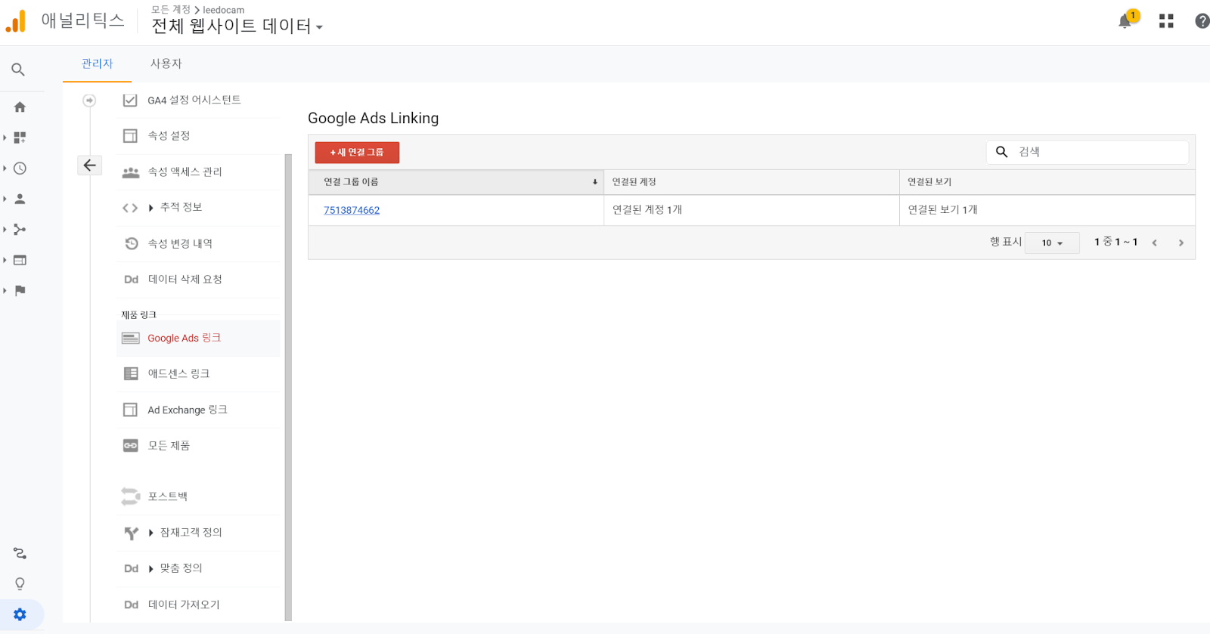Open the rows per page dropdown
1210x634 pixels.
pos(1052,243)
